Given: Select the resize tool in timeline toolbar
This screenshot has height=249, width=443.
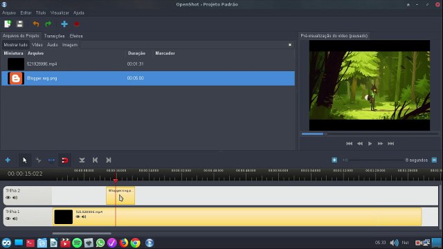Looking at the screenshot, I should 51,160.
